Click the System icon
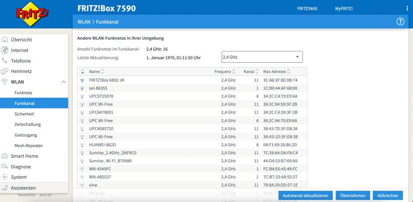The height and width of the screenshot is (202, 413). (5, 177)
